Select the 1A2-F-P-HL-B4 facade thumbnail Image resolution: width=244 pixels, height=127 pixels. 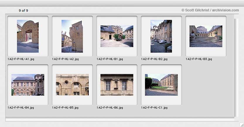[28, 85]
